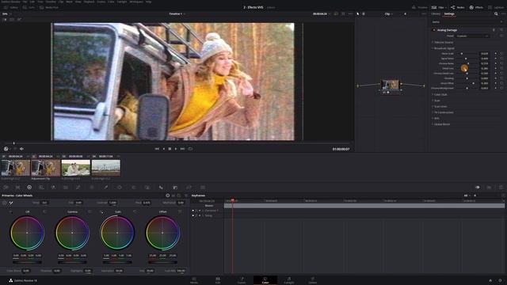The image size is (507, 285).
Task: Open the Preset dropdown for Analog Damage
Action: 472,36
